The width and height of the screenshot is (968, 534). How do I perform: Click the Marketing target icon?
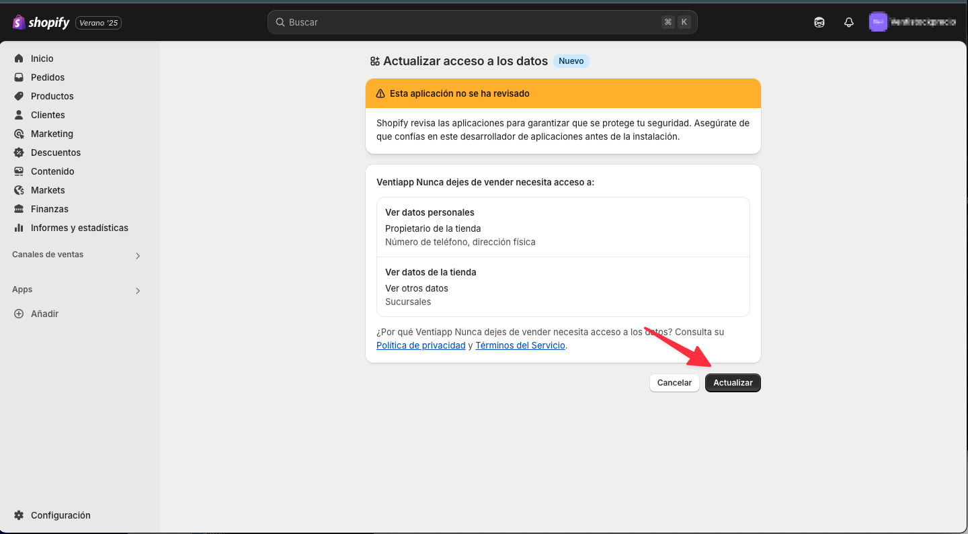click(19, 134)
